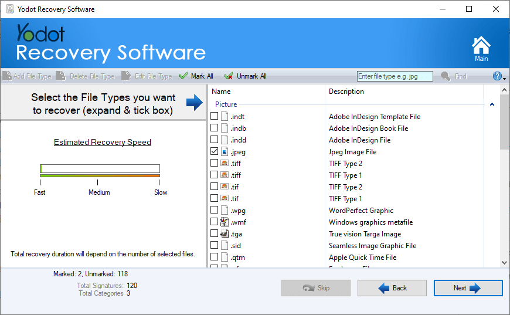Viewport: 510px width, 315px height.
Task: Tick the .sid checkbox
Action: click(x=215, y=245)
